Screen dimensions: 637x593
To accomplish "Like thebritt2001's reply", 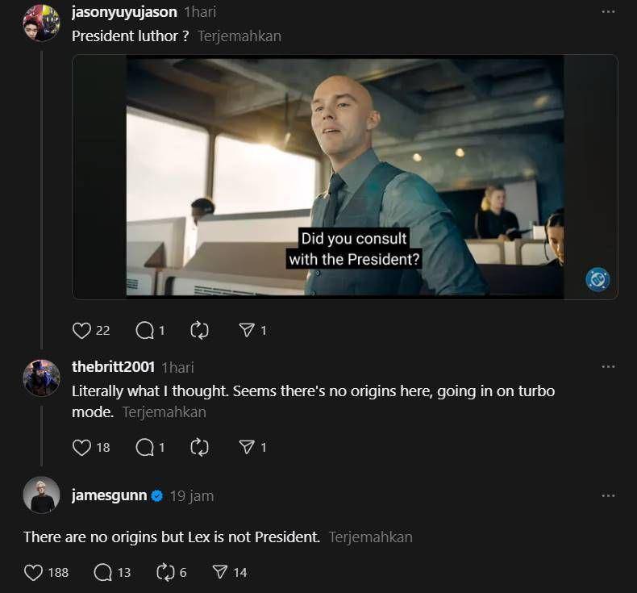I will coord(81,448).
